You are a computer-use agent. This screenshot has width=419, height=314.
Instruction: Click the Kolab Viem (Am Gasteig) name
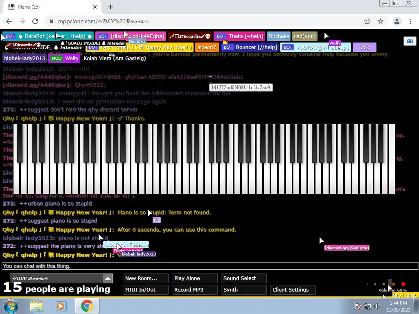[x=115, y=58]
